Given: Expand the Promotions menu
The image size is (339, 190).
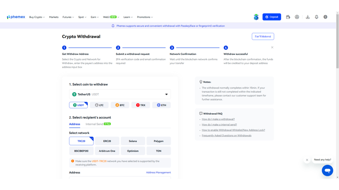Looking at the screenshot, I should click(x=145, y=17).
